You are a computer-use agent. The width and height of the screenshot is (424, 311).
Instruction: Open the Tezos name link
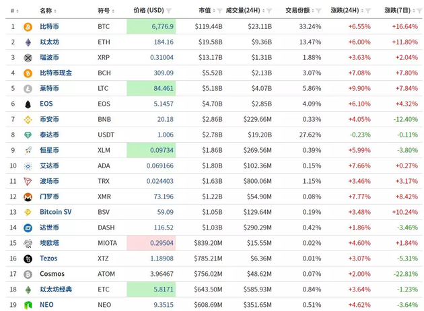coord(48,258)
